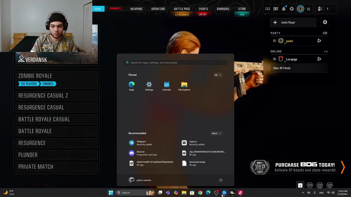Open TikTok app from the taskbar
Viewport: 351px width, 197px height.
[x=240, y=193]
